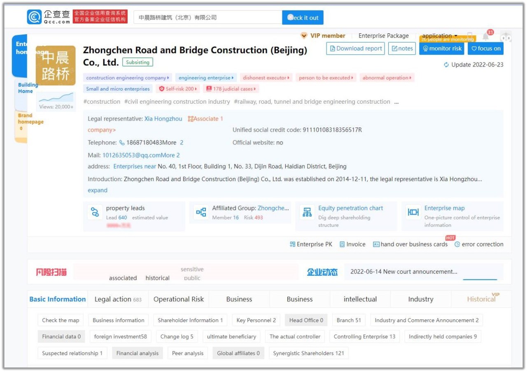Click the foreign investment 58 button
The image size is (527, 372).
tap(120, 337)
